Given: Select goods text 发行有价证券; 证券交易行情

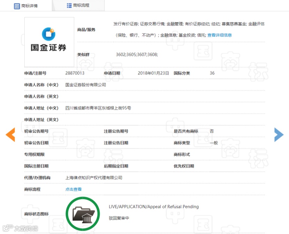Looking at the screenshot, I should tap(139, 24).
